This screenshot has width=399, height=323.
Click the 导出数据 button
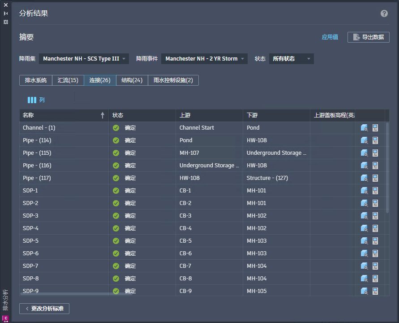pyautogui.click(x=369, y=37)
